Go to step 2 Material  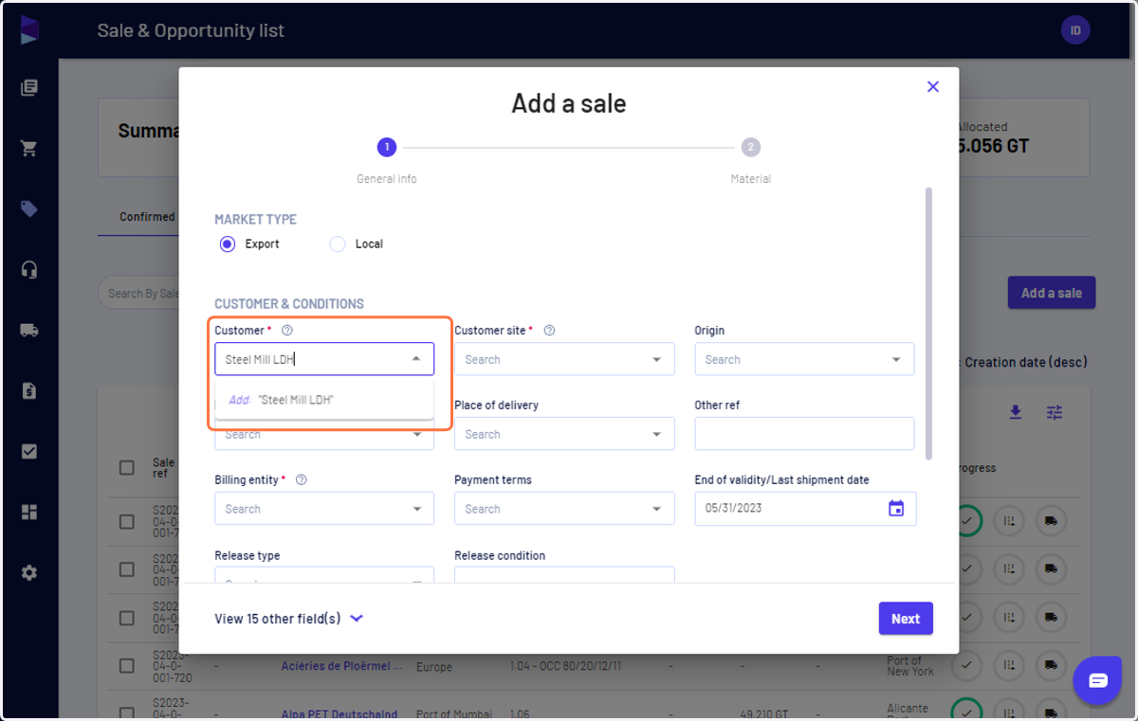pyautogui.click(x=751, y=147)
